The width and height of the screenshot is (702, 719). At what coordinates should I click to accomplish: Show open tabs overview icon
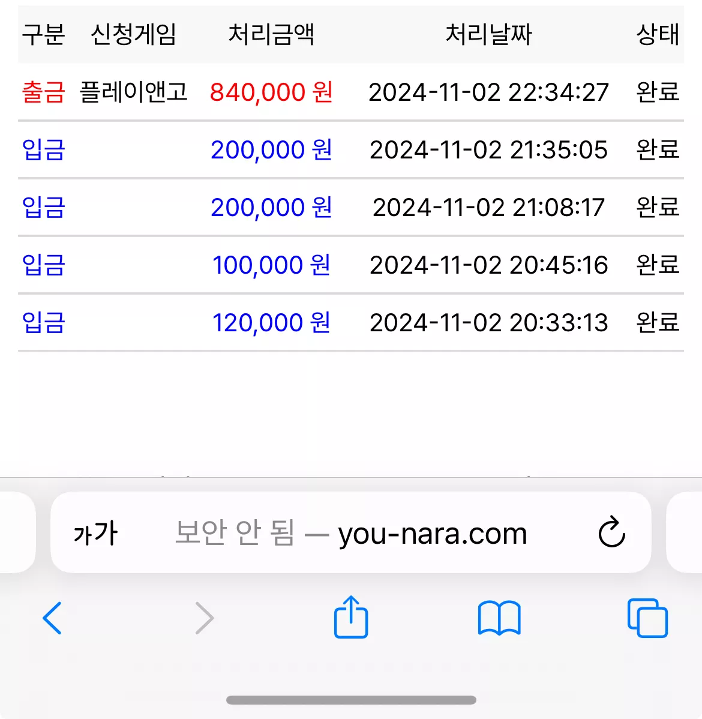[647, 618]
